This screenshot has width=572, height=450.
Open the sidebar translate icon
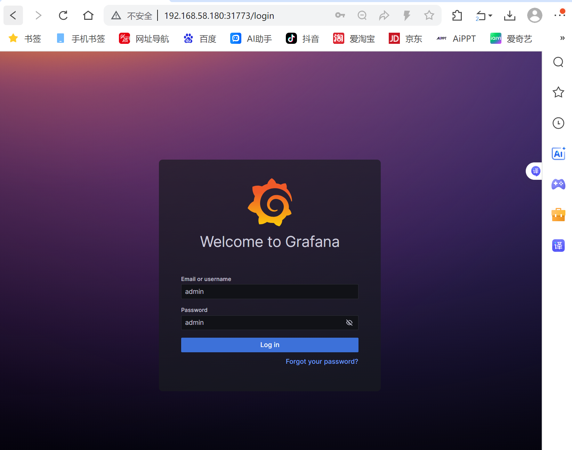point(558,246)
